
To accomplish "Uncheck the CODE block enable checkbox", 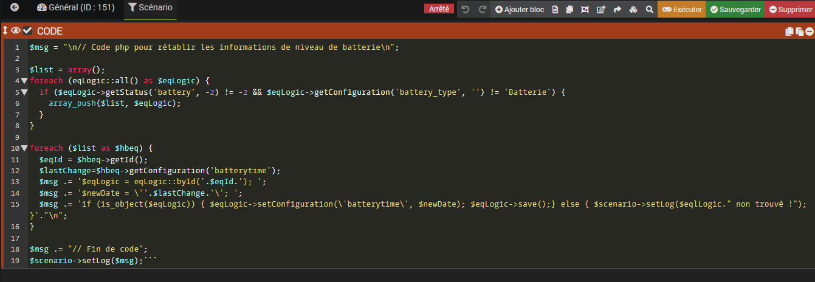I will pos(27,30).
